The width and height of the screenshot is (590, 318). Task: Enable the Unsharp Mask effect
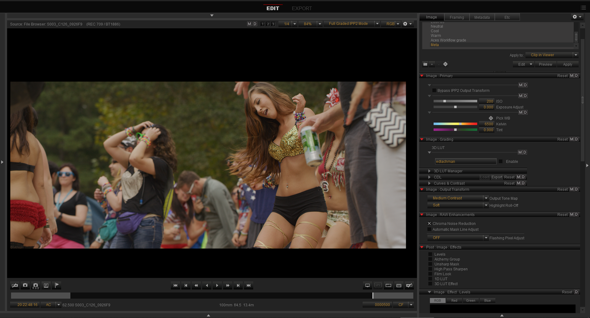pos(430,264)
